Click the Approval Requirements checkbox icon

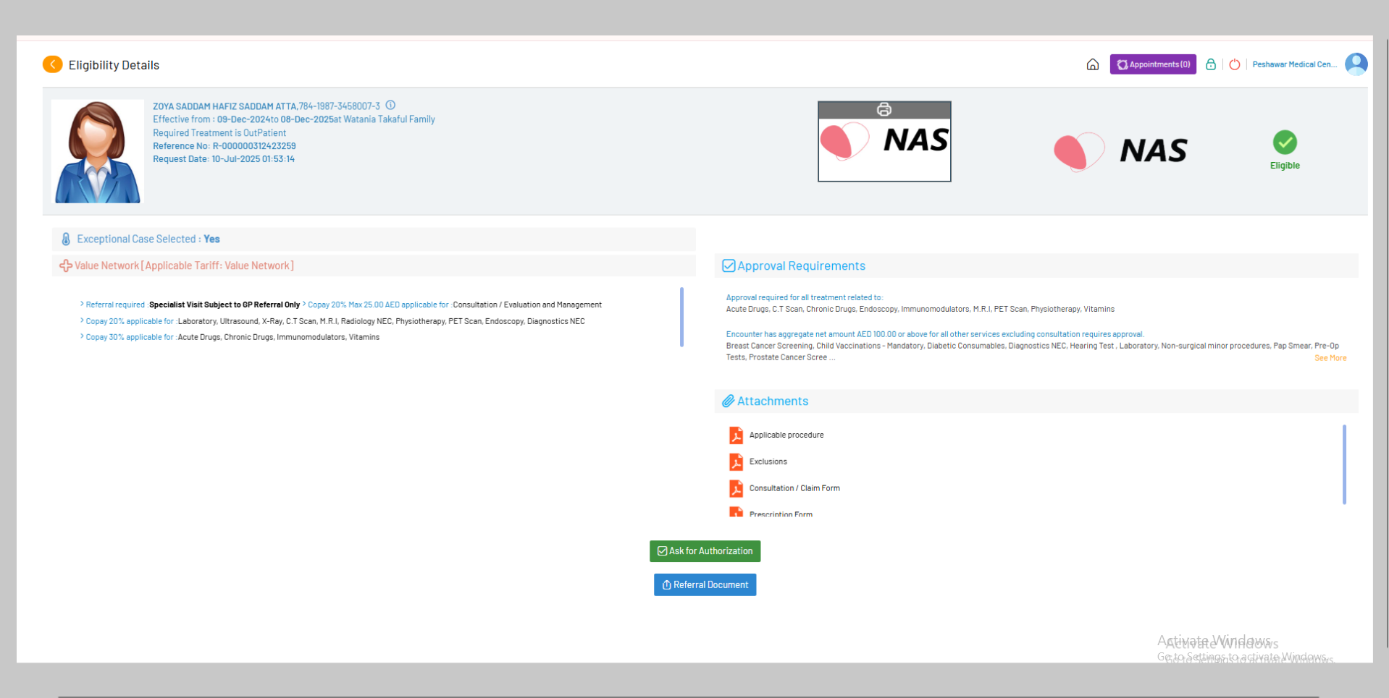point(729,265)
